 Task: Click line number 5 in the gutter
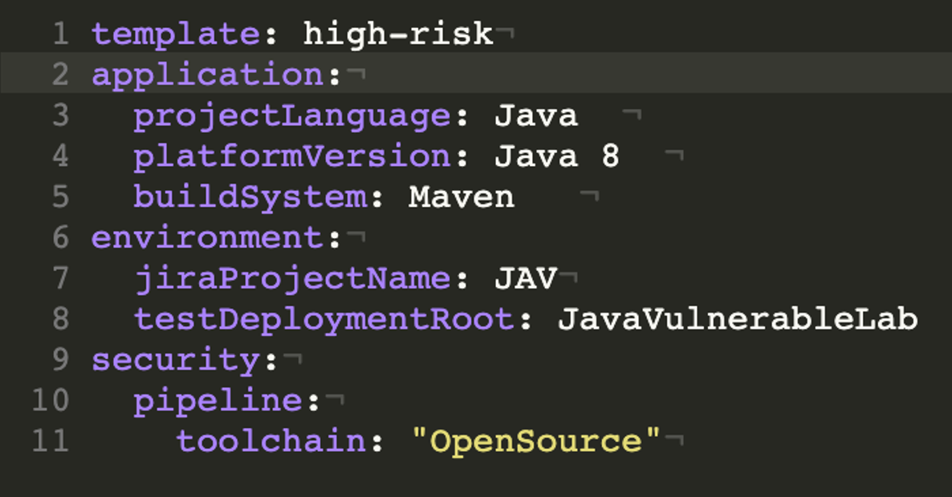point(61,197)
